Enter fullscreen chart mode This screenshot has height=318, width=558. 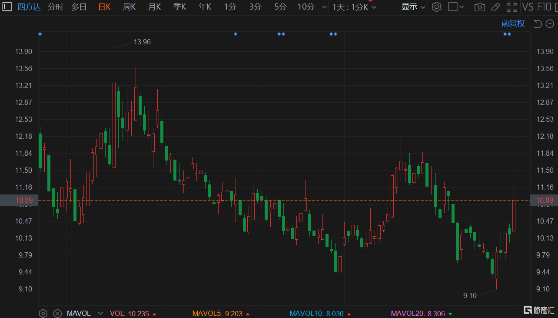pos(512,7)
